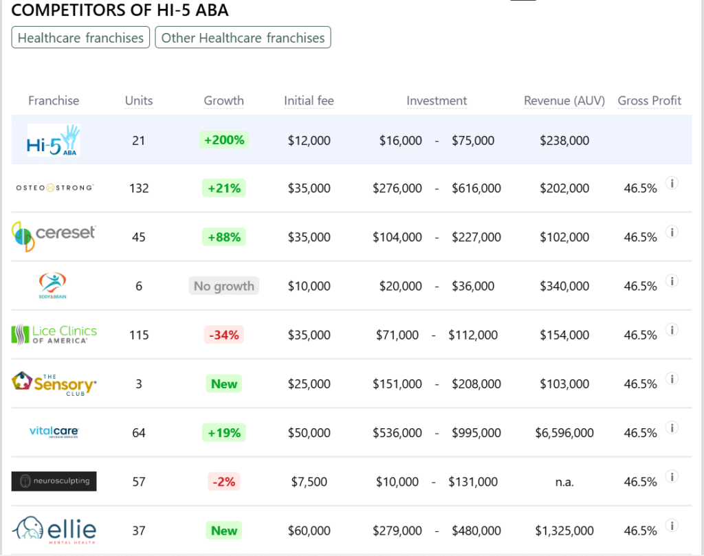Open the Neurosculpting franchise logo
The width and height of the screenshot is (704, 556).
(x=54, y=481)
